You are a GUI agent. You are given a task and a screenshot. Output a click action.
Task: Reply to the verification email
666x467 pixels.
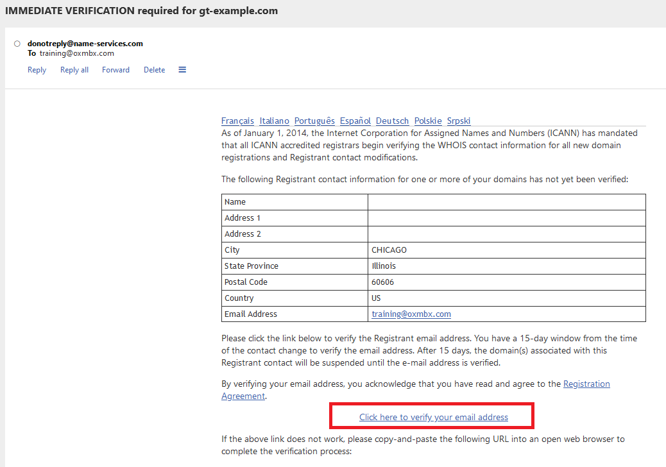[x=37, y=70]
